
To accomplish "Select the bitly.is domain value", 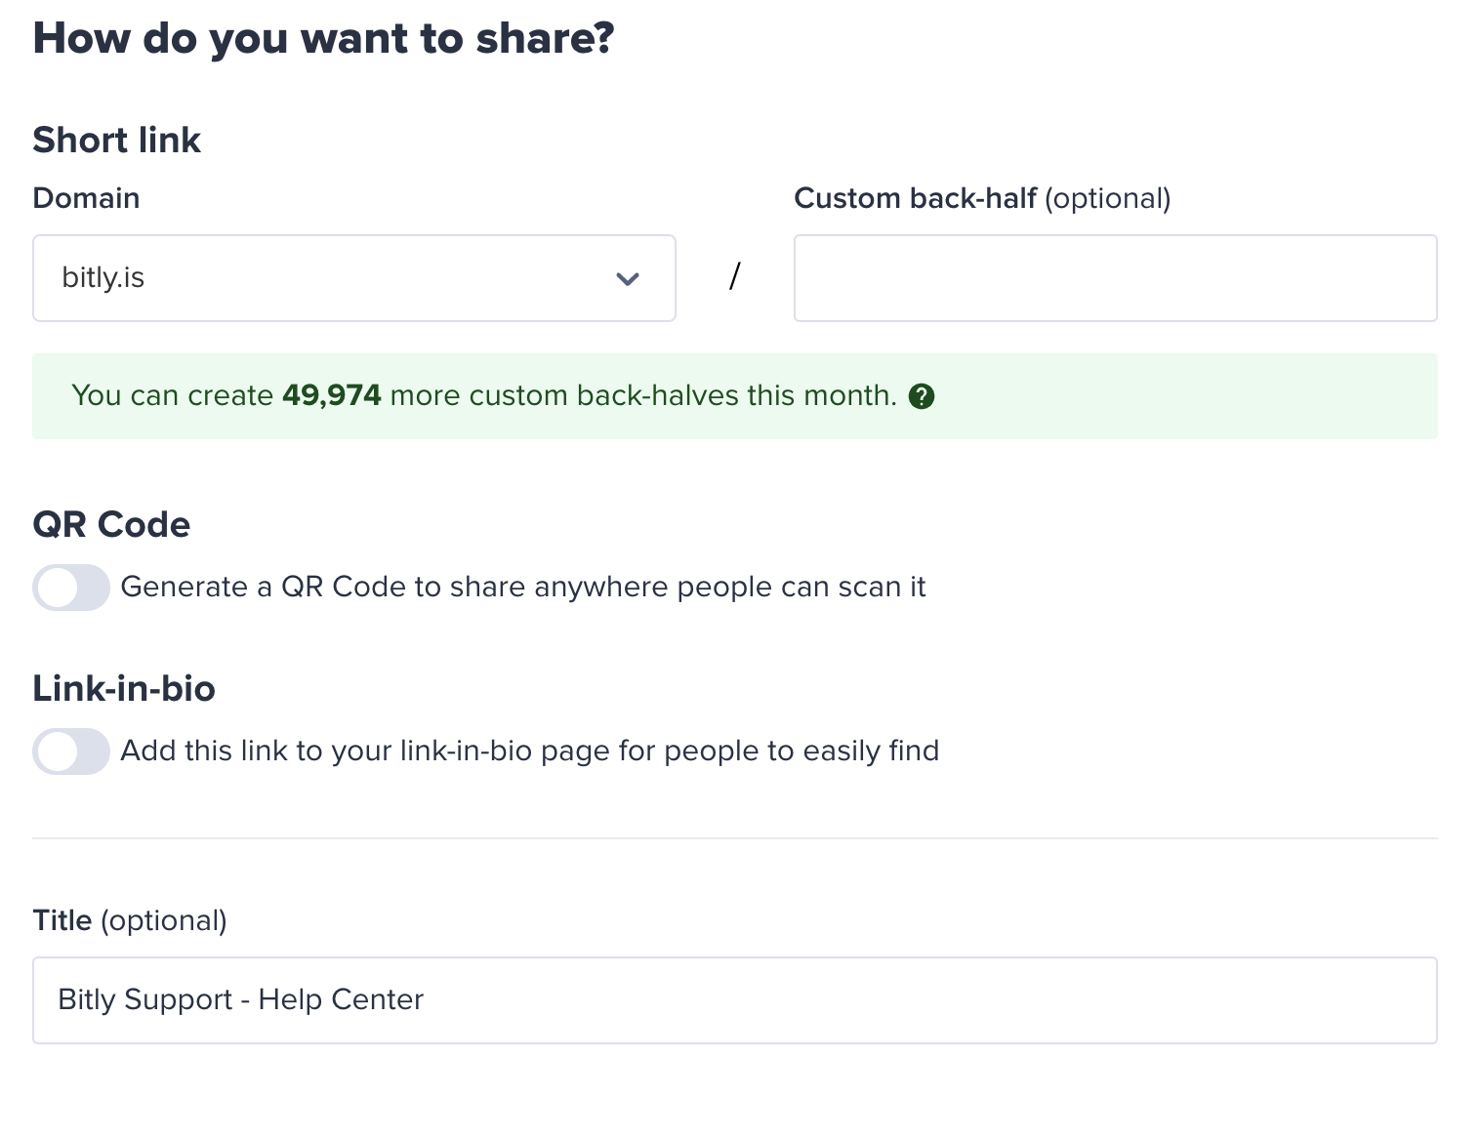I will (x=103, y=278).
